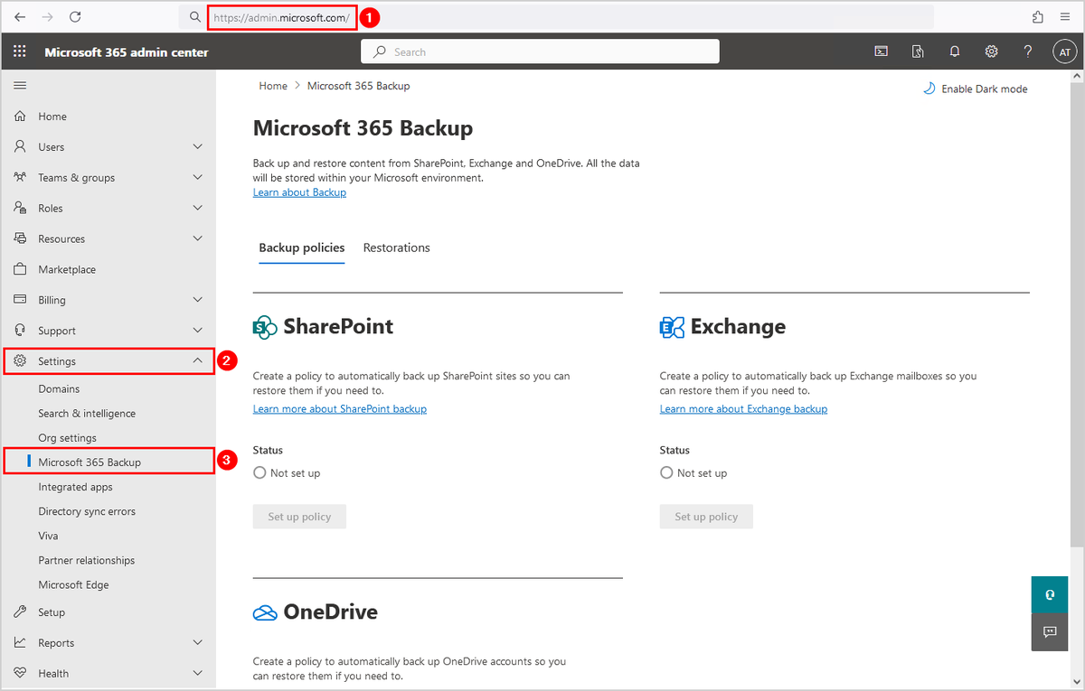Click the document icon in the top header
The image size is (1085, 691).
point(918,51)
